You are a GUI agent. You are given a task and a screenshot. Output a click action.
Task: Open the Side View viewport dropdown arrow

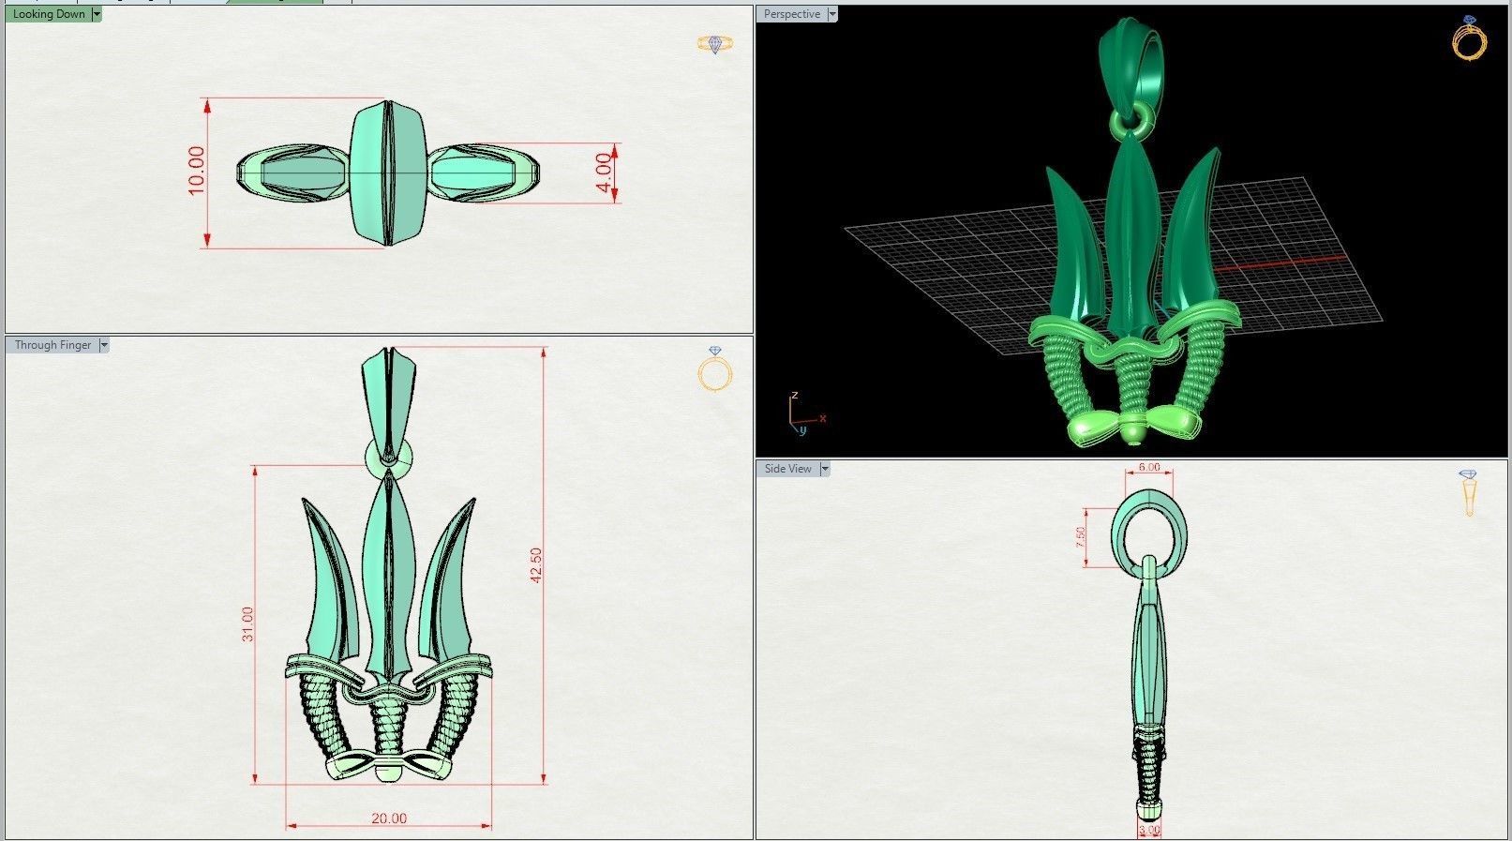(825, 469)
